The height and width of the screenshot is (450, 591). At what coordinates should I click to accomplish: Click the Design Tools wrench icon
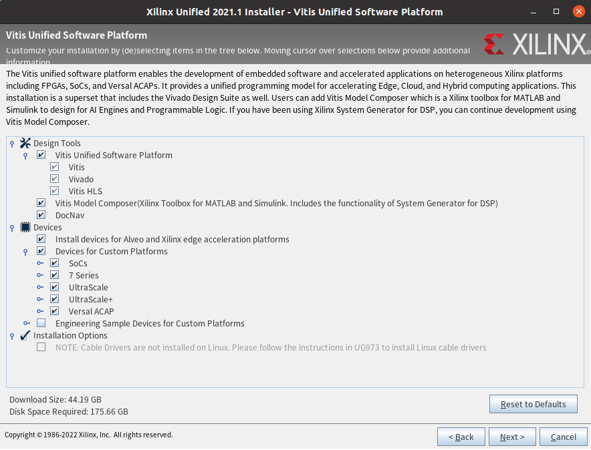click(x=25, y=143)
